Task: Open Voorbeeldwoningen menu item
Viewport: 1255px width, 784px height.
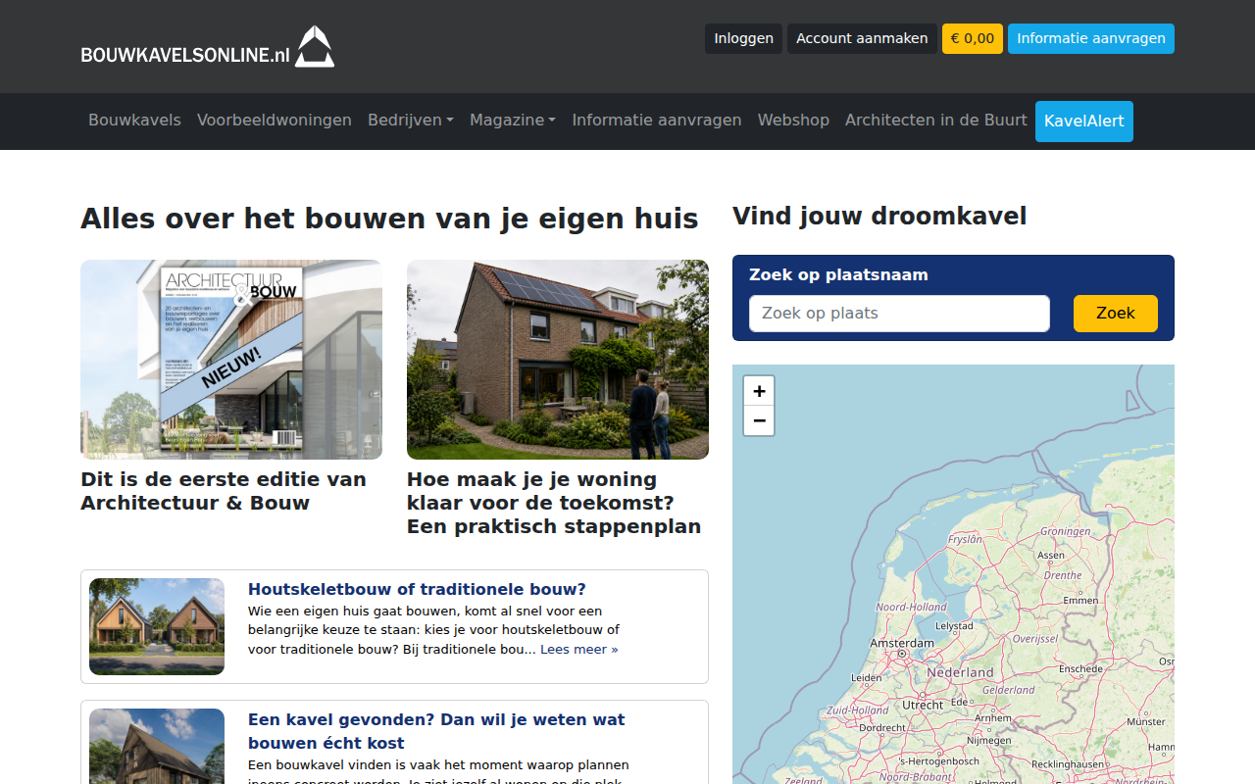Action: tap(275, 120)
